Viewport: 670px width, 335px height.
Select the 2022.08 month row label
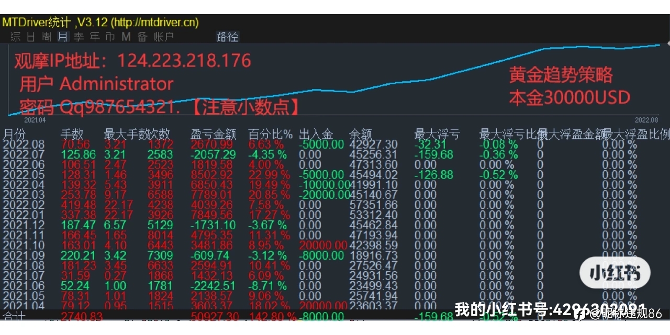[24, 144]
